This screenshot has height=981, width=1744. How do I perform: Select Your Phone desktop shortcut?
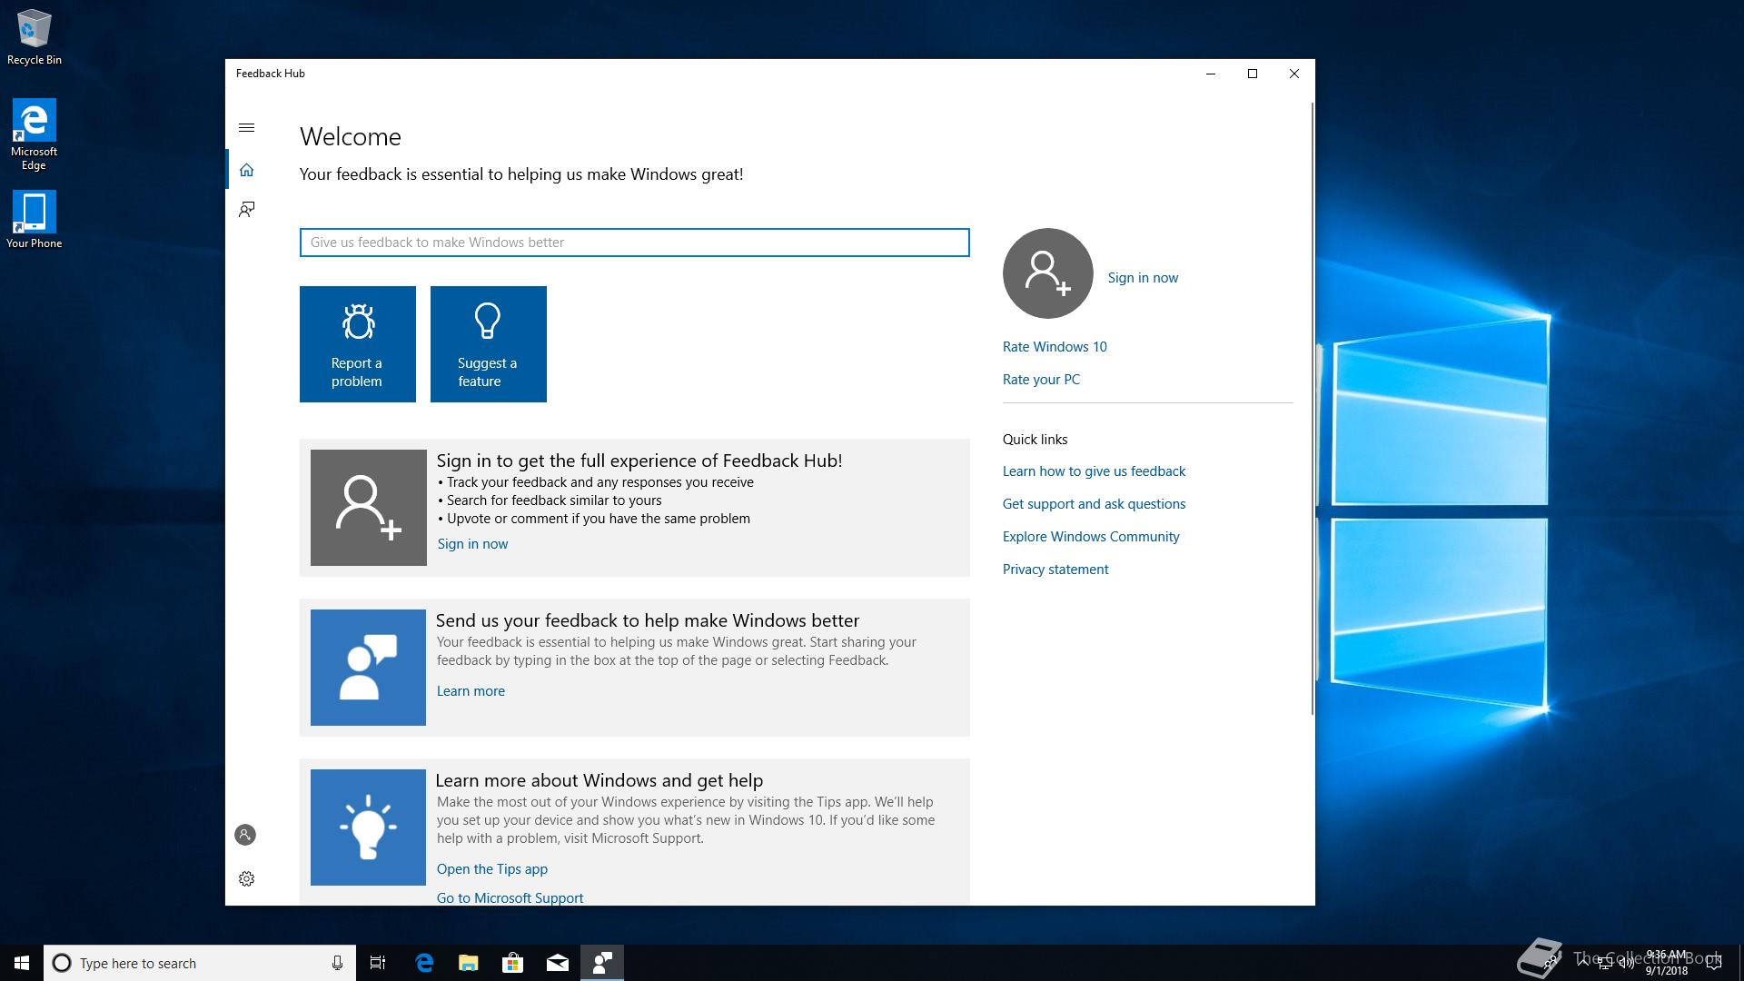coord(35,219)
